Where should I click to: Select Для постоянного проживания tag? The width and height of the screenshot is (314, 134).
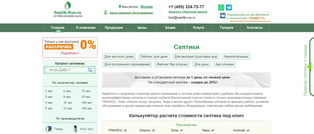click(x=127, y=64)
